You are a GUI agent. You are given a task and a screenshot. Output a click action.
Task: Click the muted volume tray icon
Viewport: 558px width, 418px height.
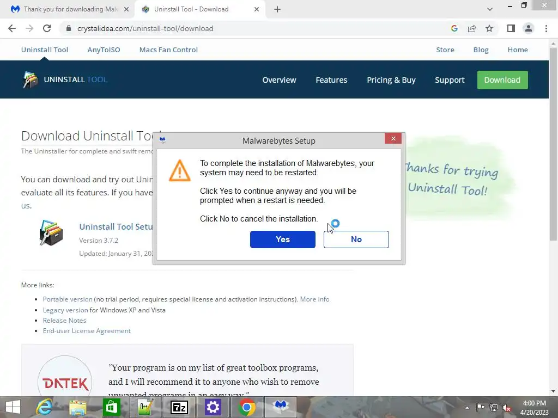[x=507, y=407]
